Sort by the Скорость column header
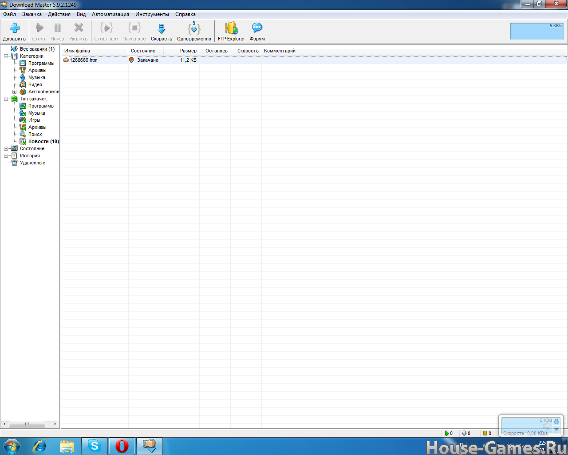Image resolution: width=568 pixels, height=455 pixels. pos(246,51)
